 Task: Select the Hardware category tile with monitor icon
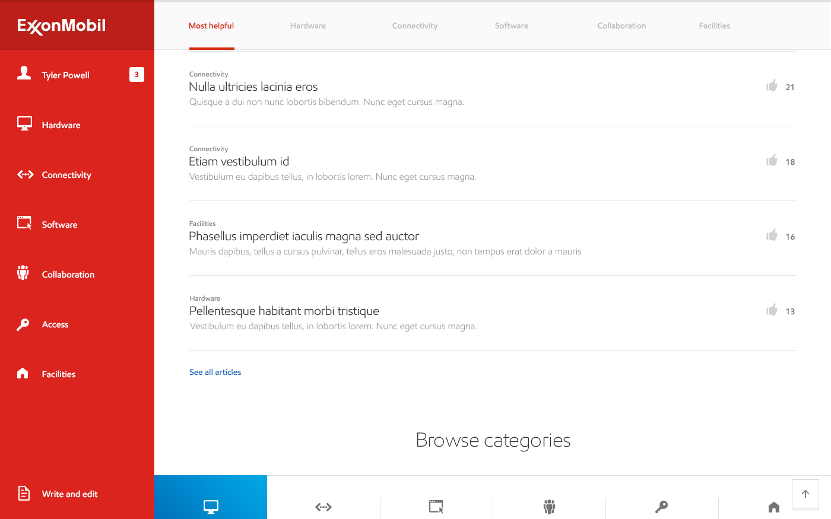(211, 497)
